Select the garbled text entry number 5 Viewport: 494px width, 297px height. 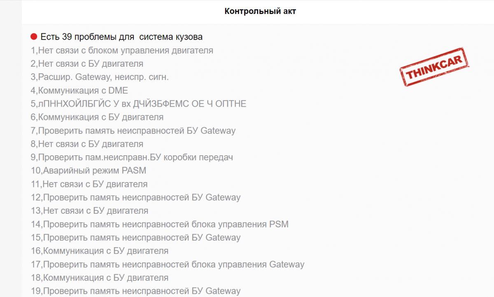pyautogui.click(x=138, y=104)
